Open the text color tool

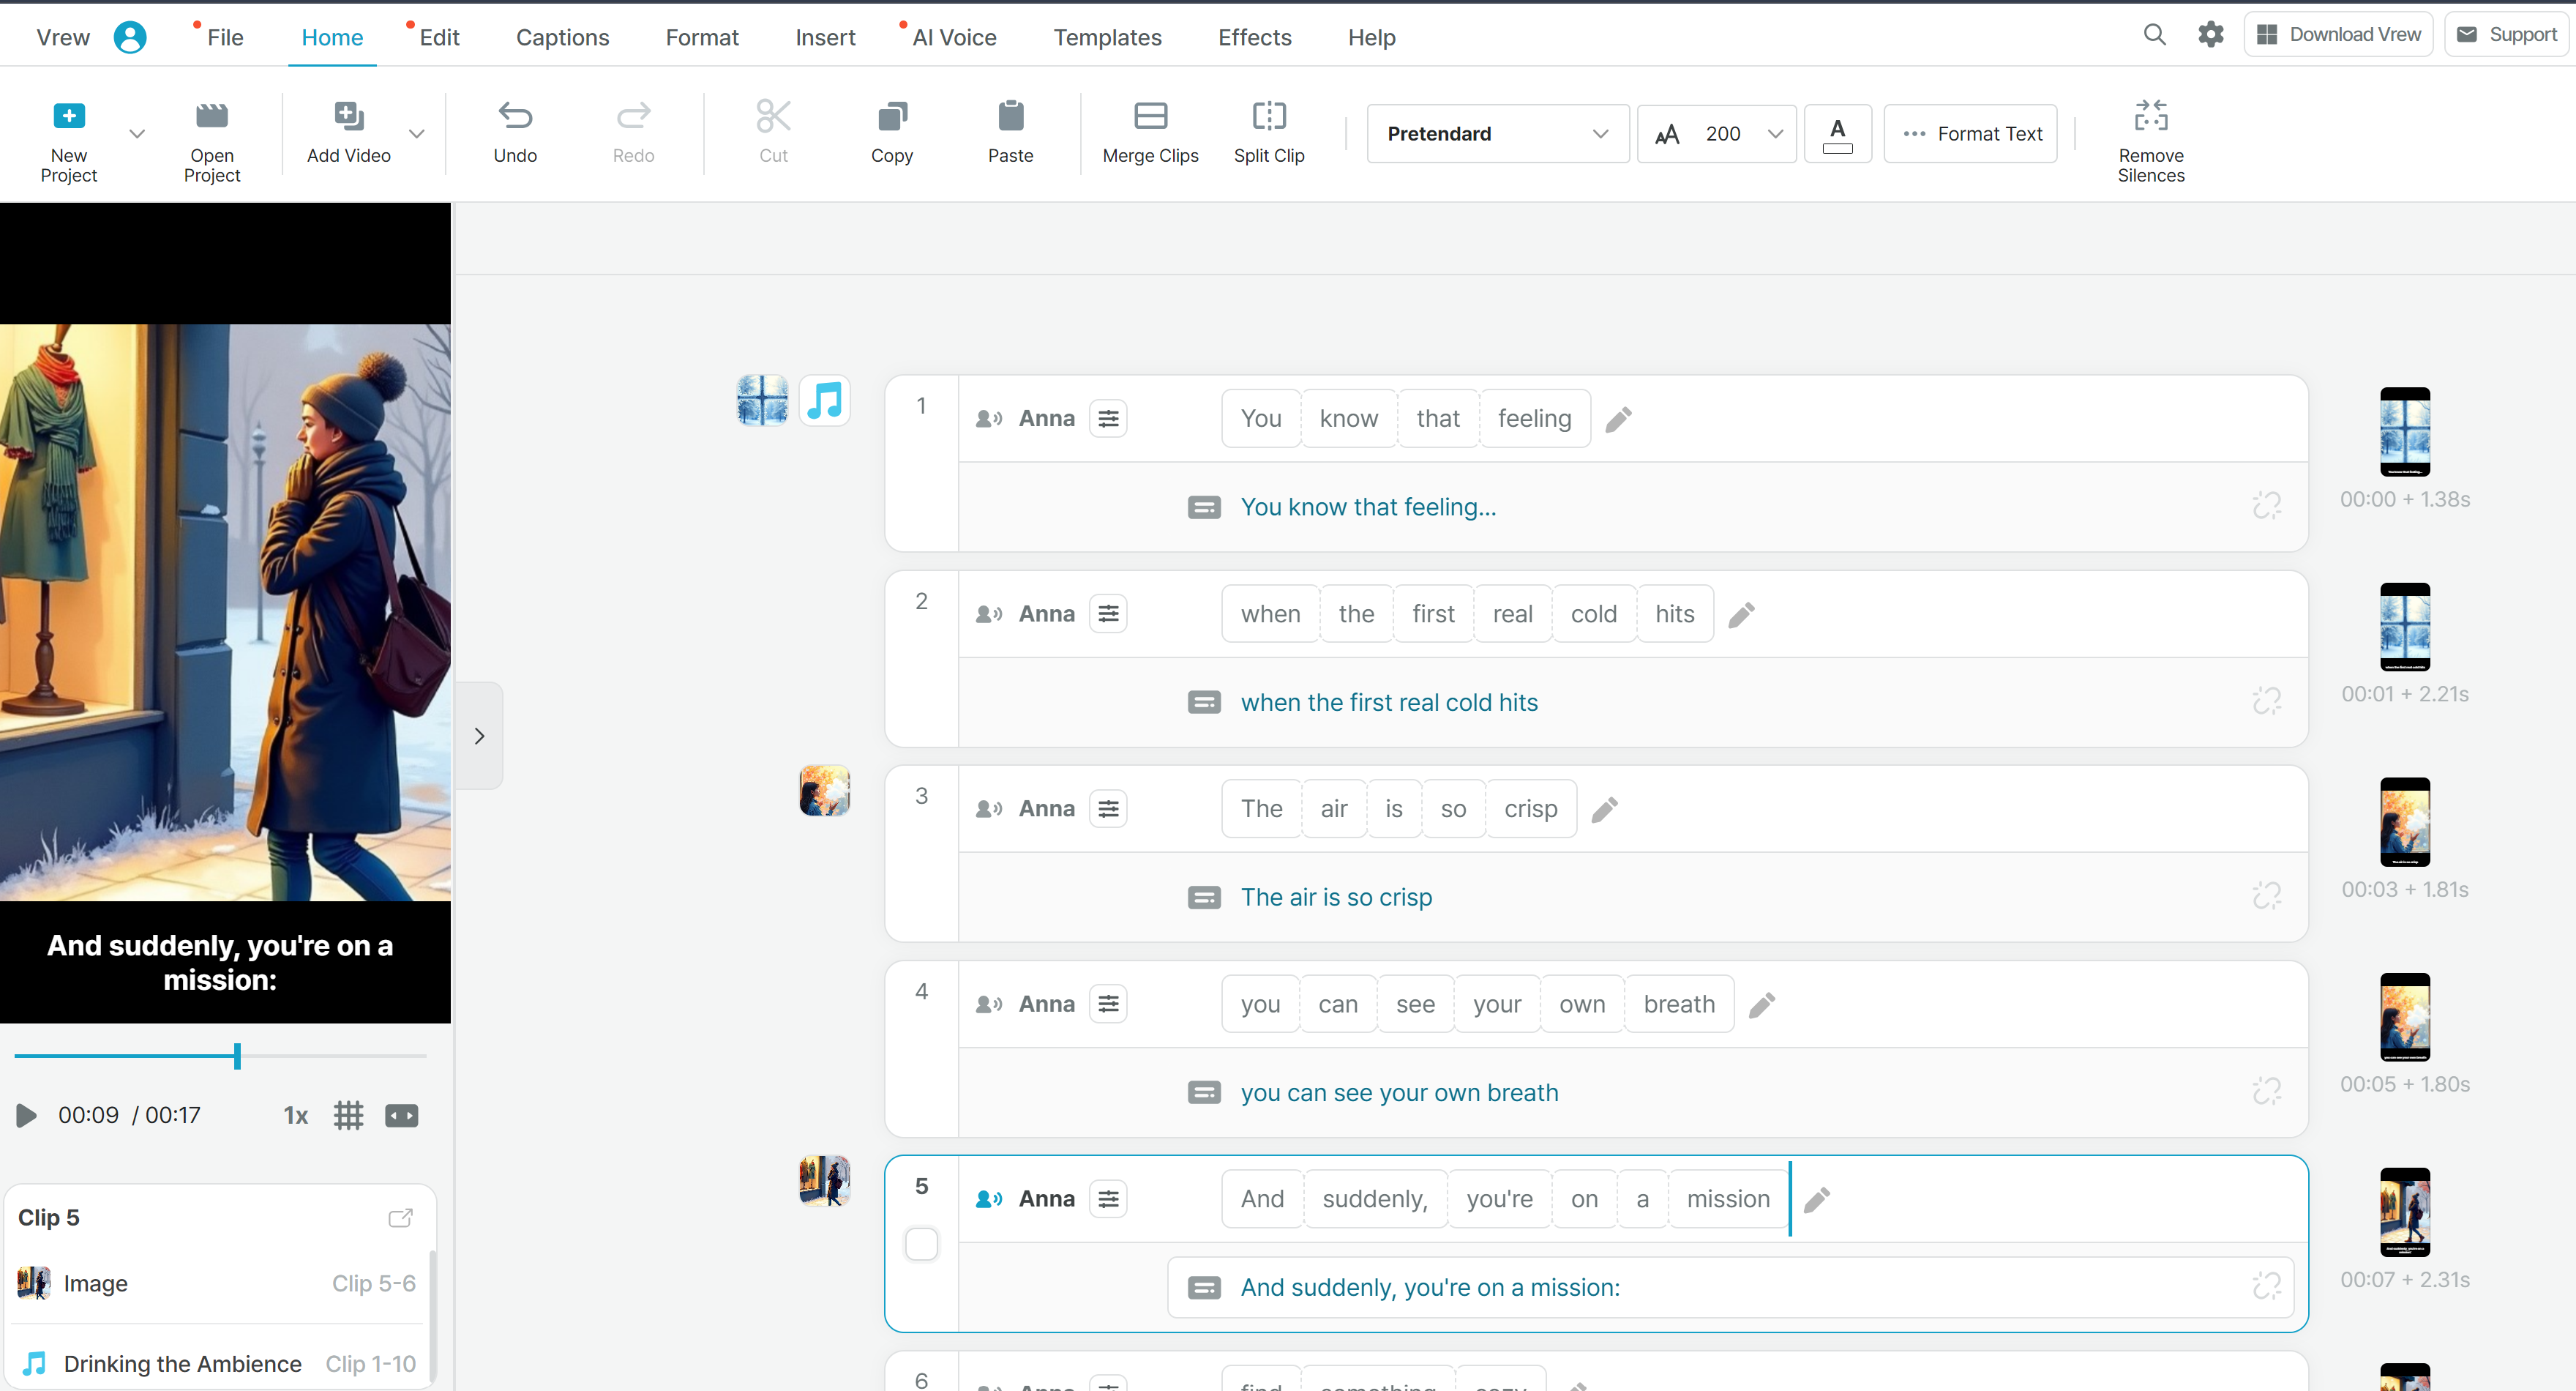tap(1837, 134)
